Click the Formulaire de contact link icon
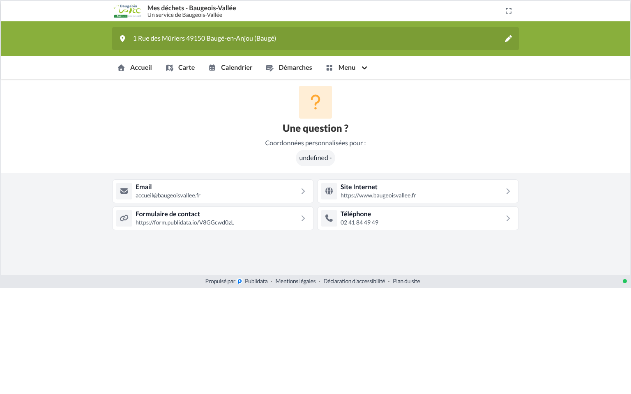The height and width of the screenshot is (394, 631). coord(124,218)
